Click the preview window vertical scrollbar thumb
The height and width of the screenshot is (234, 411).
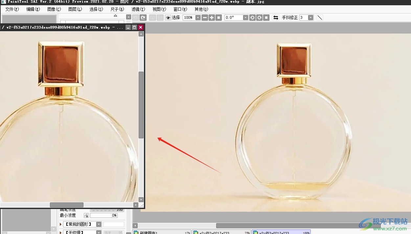click(141, 105)
